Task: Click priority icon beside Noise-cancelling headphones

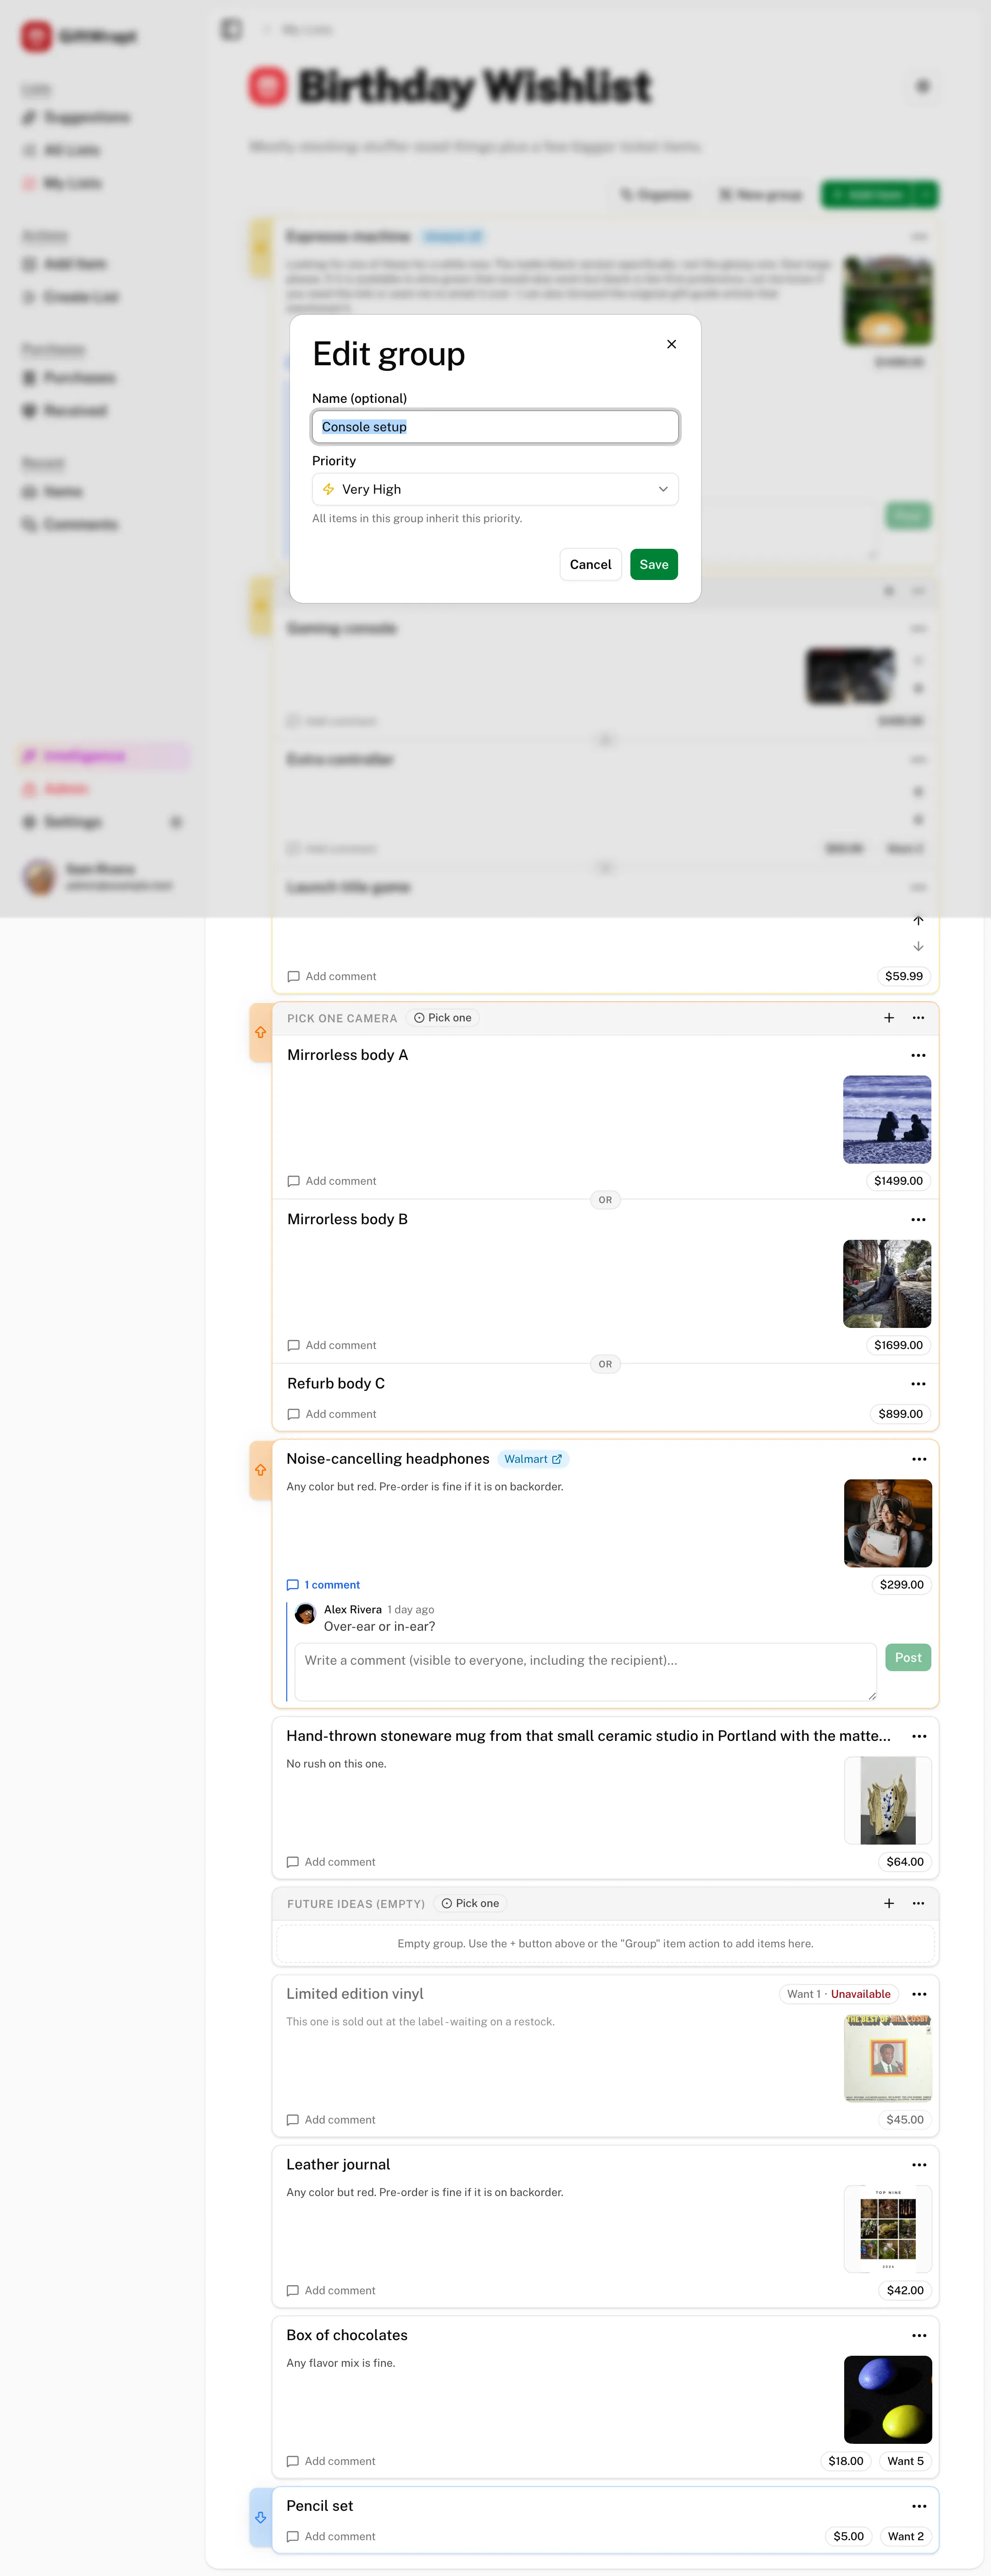Action: [260, 1470]
